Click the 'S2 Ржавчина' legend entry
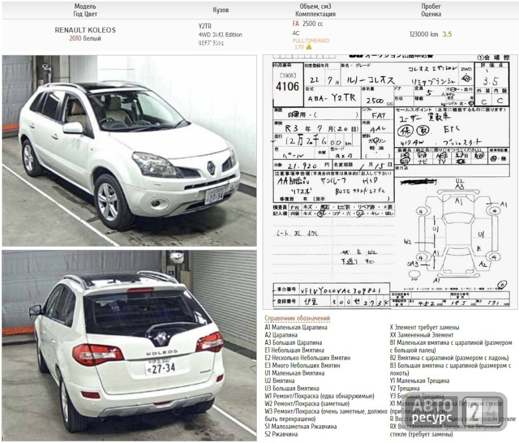Screen dimensions: 519x443 tap(281, 434)
